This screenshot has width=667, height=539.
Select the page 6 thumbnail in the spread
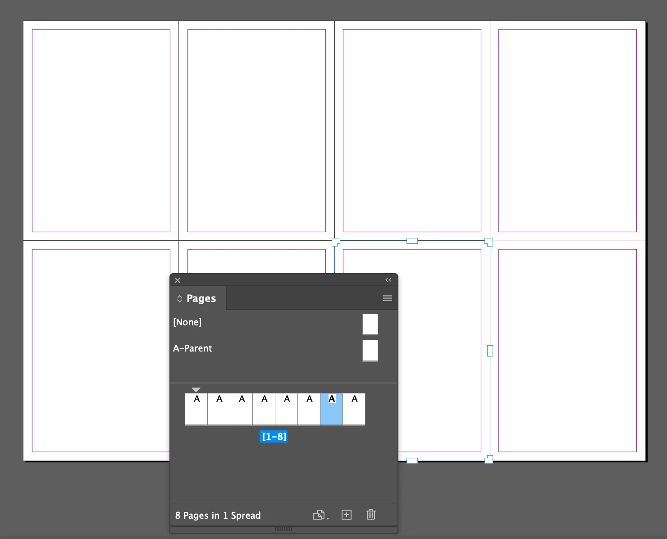tap(309, 409)
